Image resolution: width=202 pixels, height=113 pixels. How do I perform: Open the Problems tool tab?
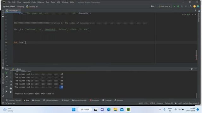pyautogui.click(x=94, y=100)
